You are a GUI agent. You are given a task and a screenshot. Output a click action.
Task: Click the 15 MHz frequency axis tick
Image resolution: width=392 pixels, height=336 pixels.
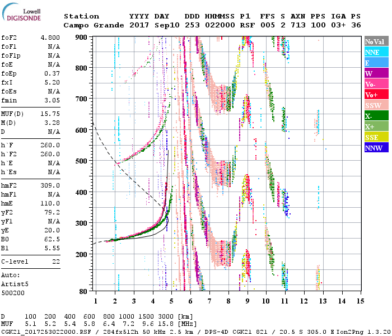[x=360, y=301]
